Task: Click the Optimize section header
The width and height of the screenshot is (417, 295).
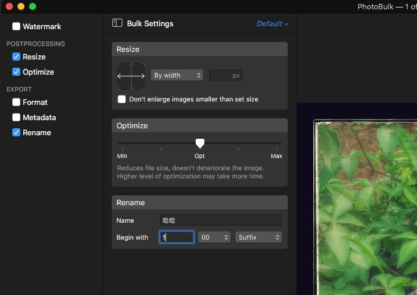Action: (200, 126)
